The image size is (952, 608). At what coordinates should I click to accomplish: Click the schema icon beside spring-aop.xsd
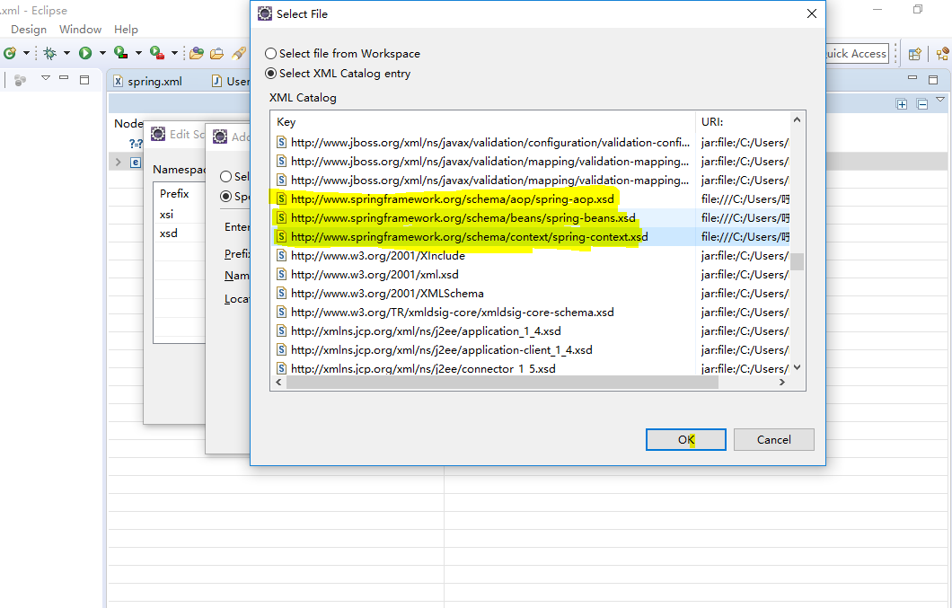[x=281, y=199]
